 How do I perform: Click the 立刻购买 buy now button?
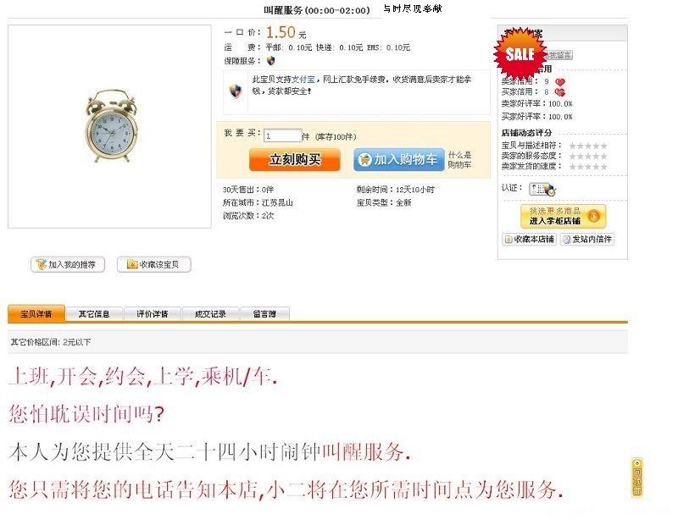coord(294,159)
